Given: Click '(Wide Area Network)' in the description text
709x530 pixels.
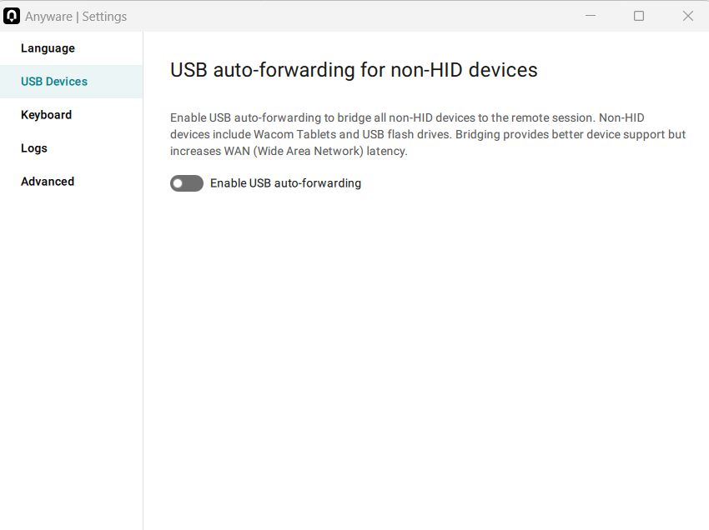Looking at the screenshot, I should 309,152.
